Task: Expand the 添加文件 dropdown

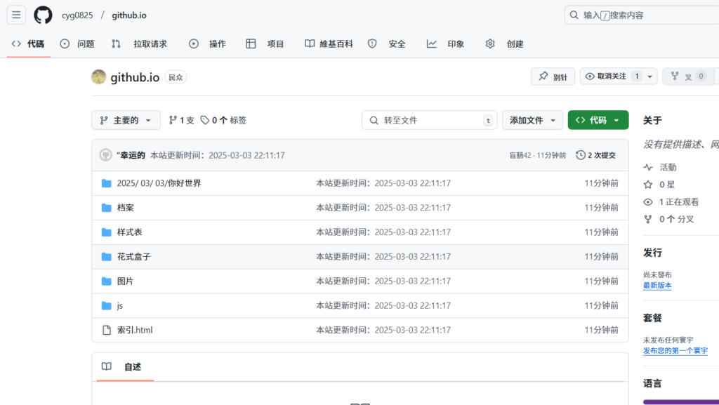Action: [x=532, y=120]
